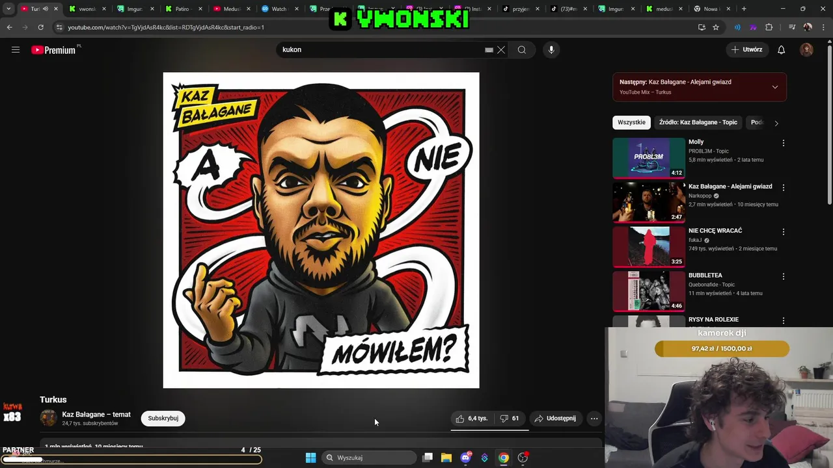Mute the Turkus tab audio
Image resolution: width=833 pixels, height=468 pixels.
[x=45, y=9]
